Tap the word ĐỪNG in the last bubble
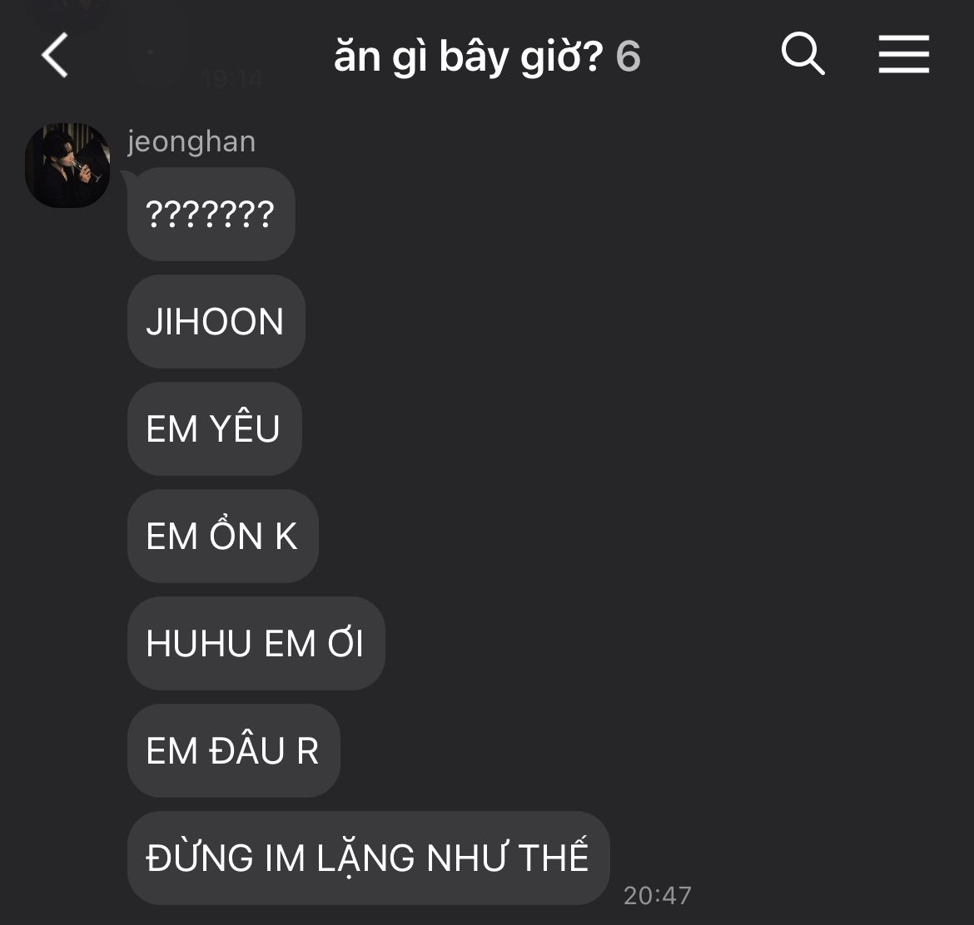 [x=200, y=858]
